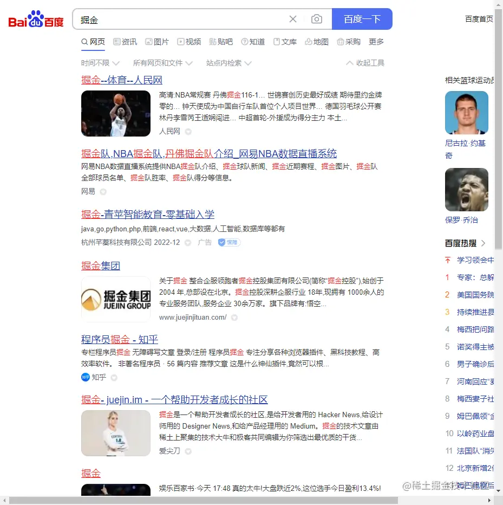Open the 更多 menu
Image resolution: width=503 pixels, height=505 pixels.
376,42
